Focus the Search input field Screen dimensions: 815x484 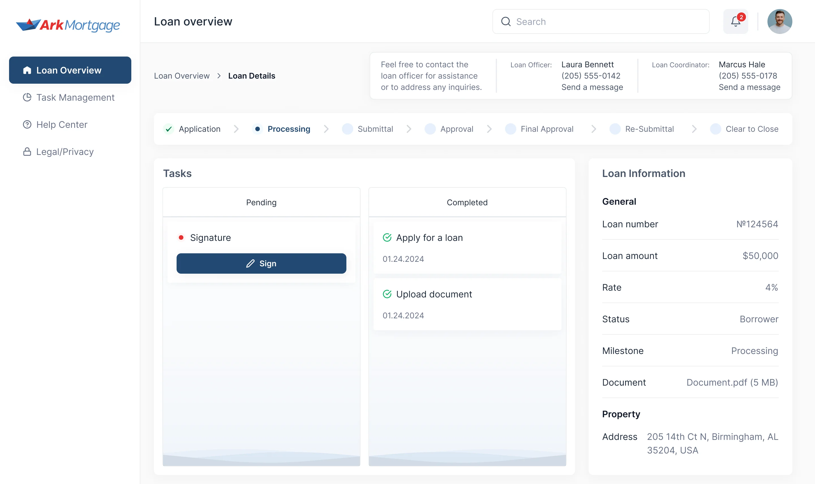point(600,21)
